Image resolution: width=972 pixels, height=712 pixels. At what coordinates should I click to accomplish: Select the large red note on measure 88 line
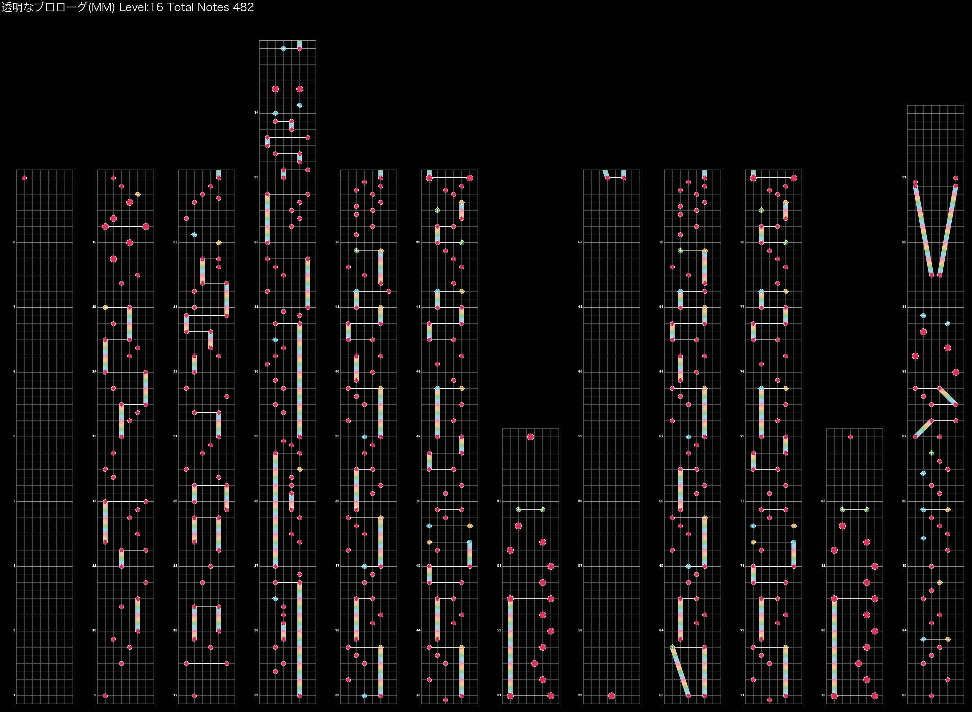(x=955, y=372)
